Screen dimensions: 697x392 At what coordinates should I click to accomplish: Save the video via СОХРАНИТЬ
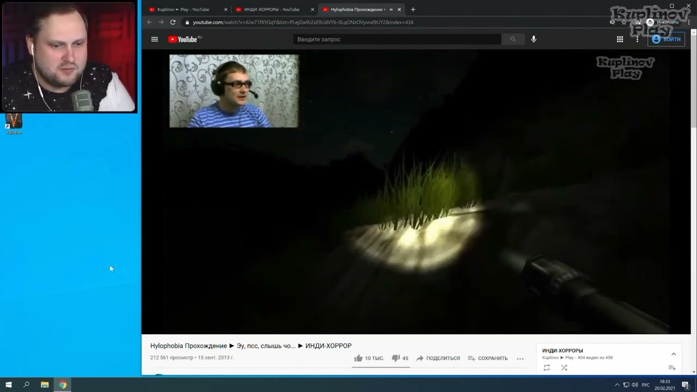[488, 358]
